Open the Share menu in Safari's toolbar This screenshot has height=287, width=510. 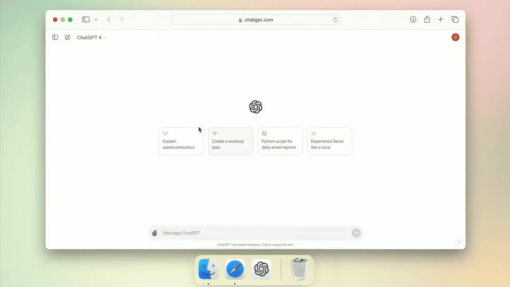click(427, 19)
